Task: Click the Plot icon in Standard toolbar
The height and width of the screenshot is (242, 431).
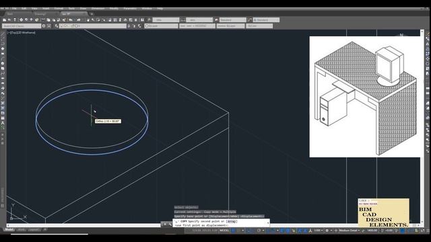Action: pos(21,19)
